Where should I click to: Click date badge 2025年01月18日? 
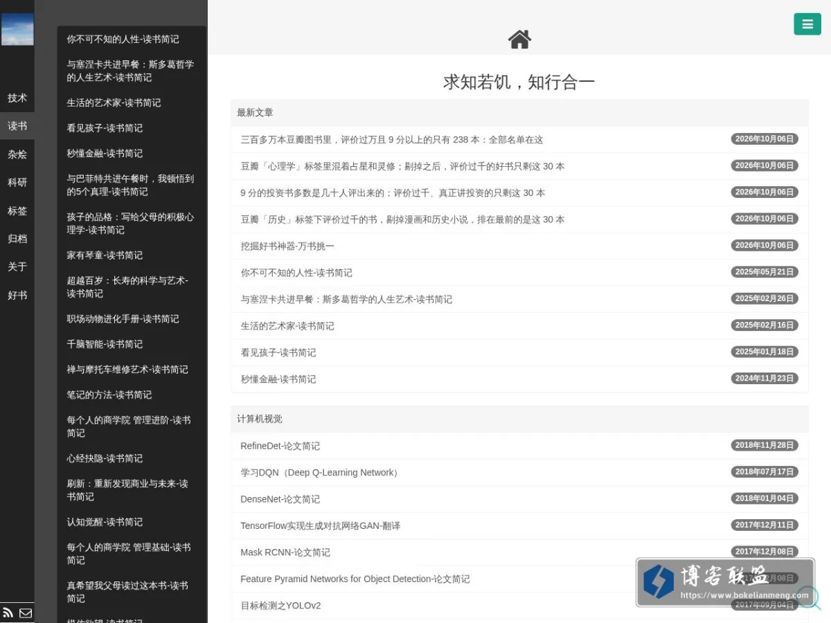pyautogui.click(x=765, y=352)
